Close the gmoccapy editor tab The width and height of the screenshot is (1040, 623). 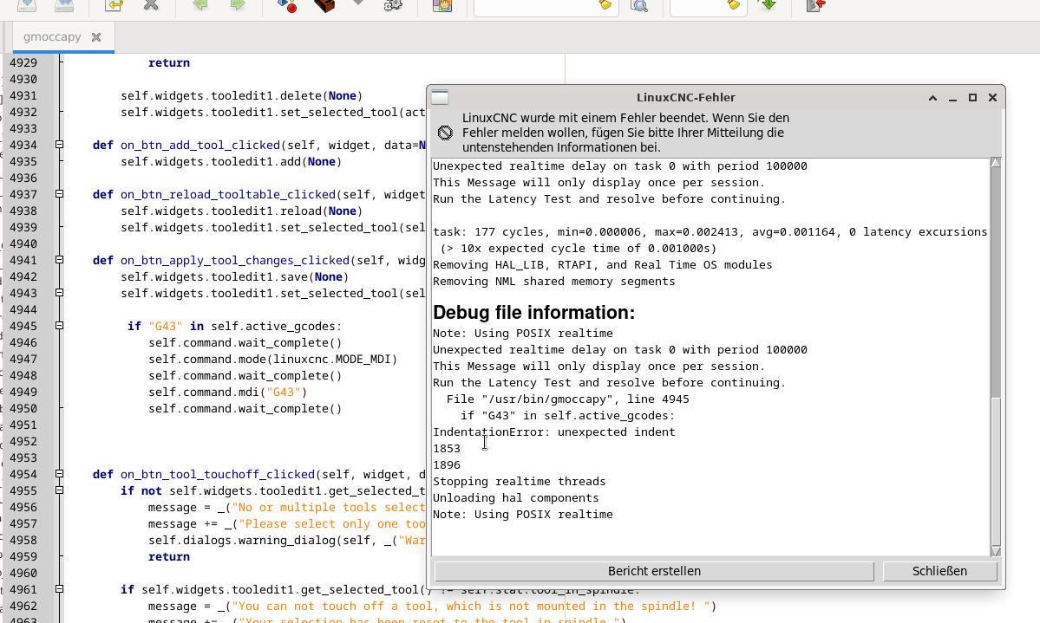(x=96, y=37)
